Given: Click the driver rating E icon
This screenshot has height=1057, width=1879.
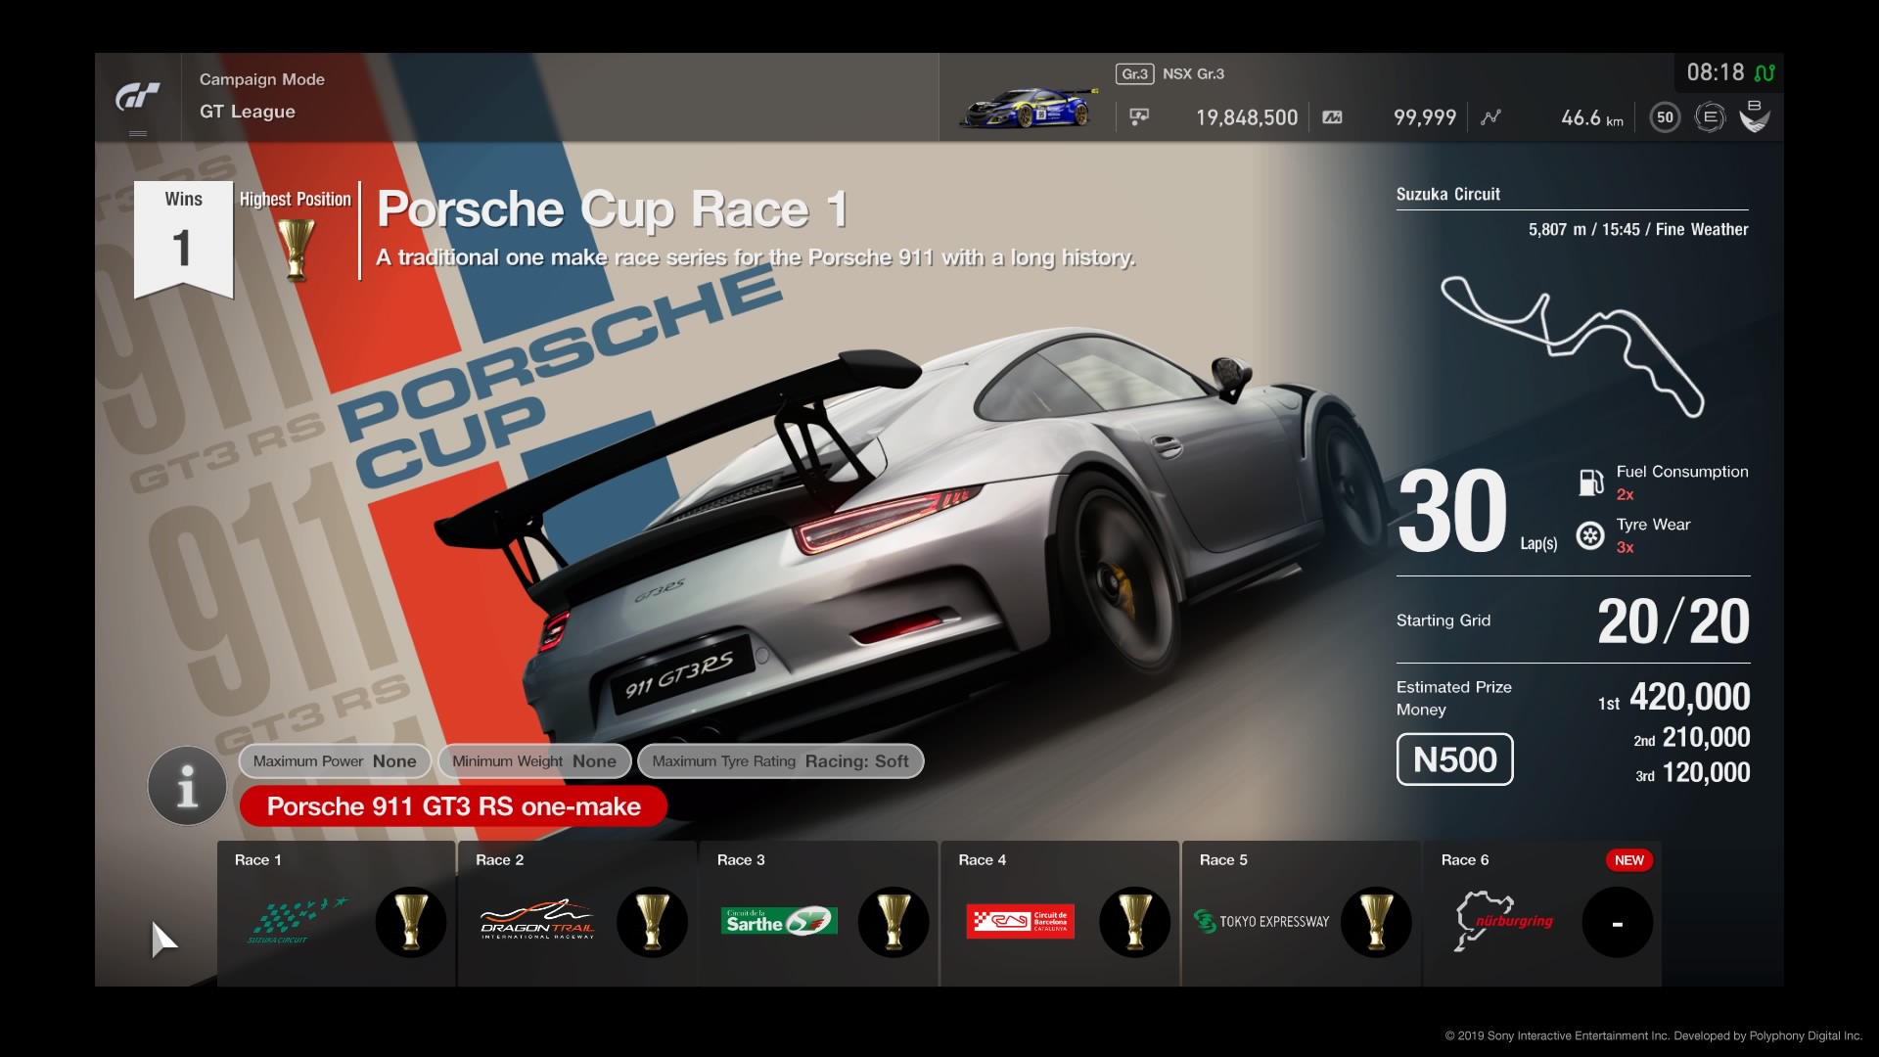Looking at the screenshot, I should coord(1710,117).
